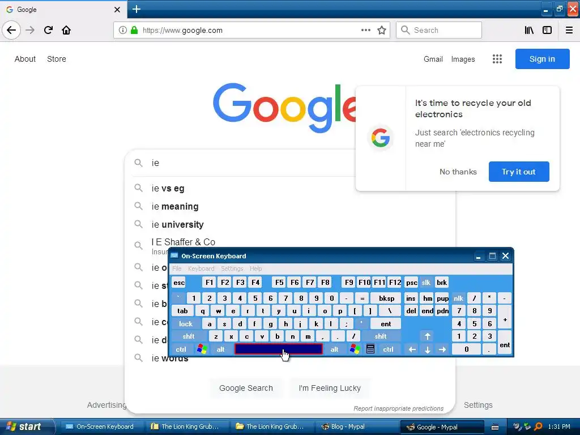The height and width of the screenshot is (435, 580).
Task: Select the Google browser tab
Action: click(63, 9)
